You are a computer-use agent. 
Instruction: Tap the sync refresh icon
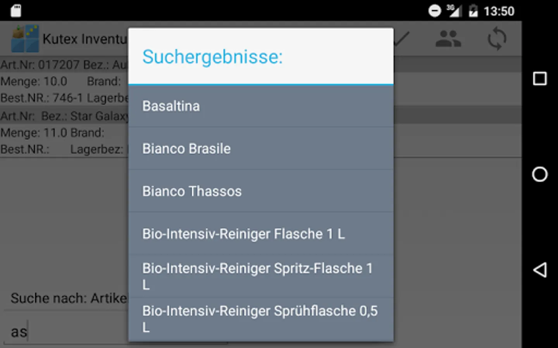coord(497,39)
